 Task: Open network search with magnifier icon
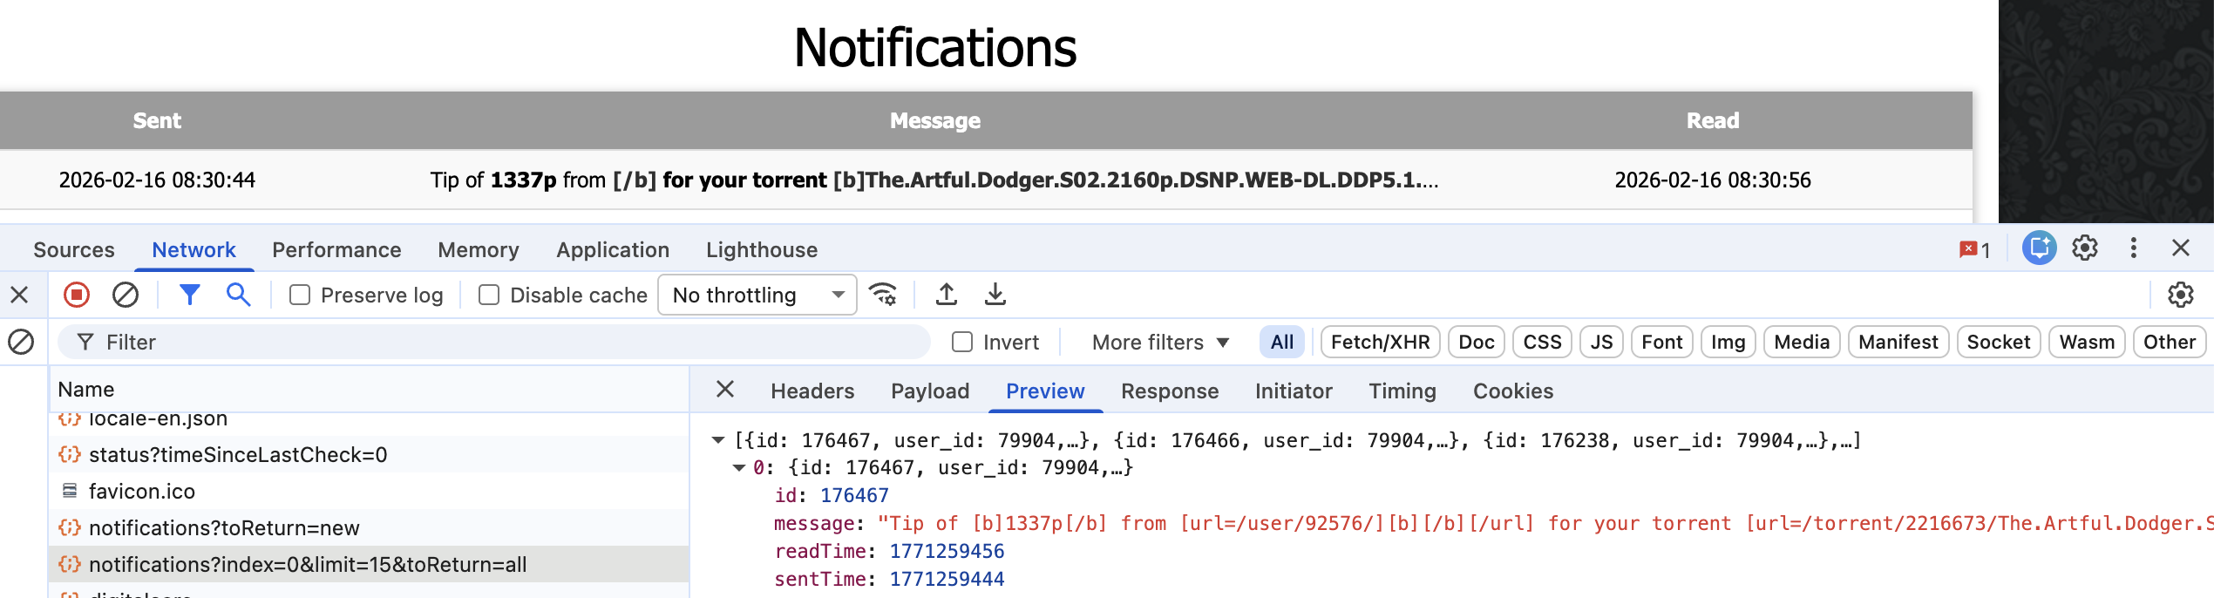[238, 296]
